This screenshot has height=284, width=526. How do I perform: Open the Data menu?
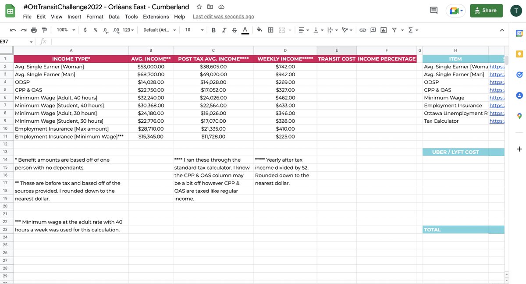click(x=114, y=17)
